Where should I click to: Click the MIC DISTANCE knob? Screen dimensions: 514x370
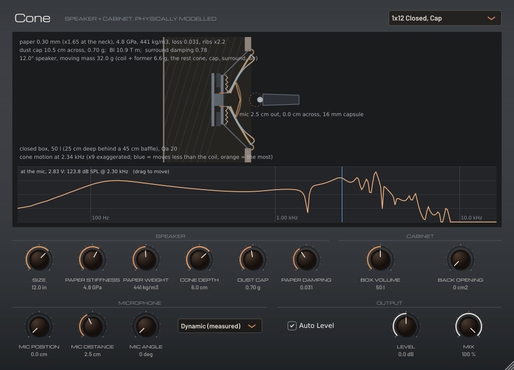tap(93, 326)
